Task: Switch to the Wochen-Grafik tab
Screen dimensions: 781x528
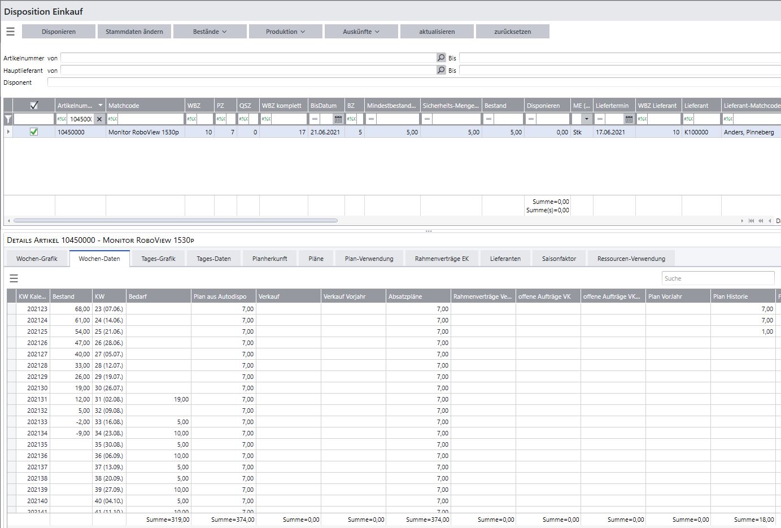Action: click(37, 259)
